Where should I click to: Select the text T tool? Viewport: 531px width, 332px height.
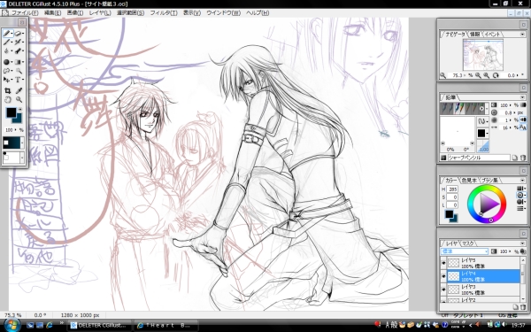click(18, 80)
